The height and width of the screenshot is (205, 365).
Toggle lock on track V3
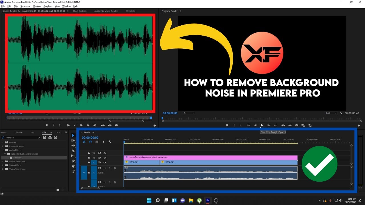coord(89,153)
